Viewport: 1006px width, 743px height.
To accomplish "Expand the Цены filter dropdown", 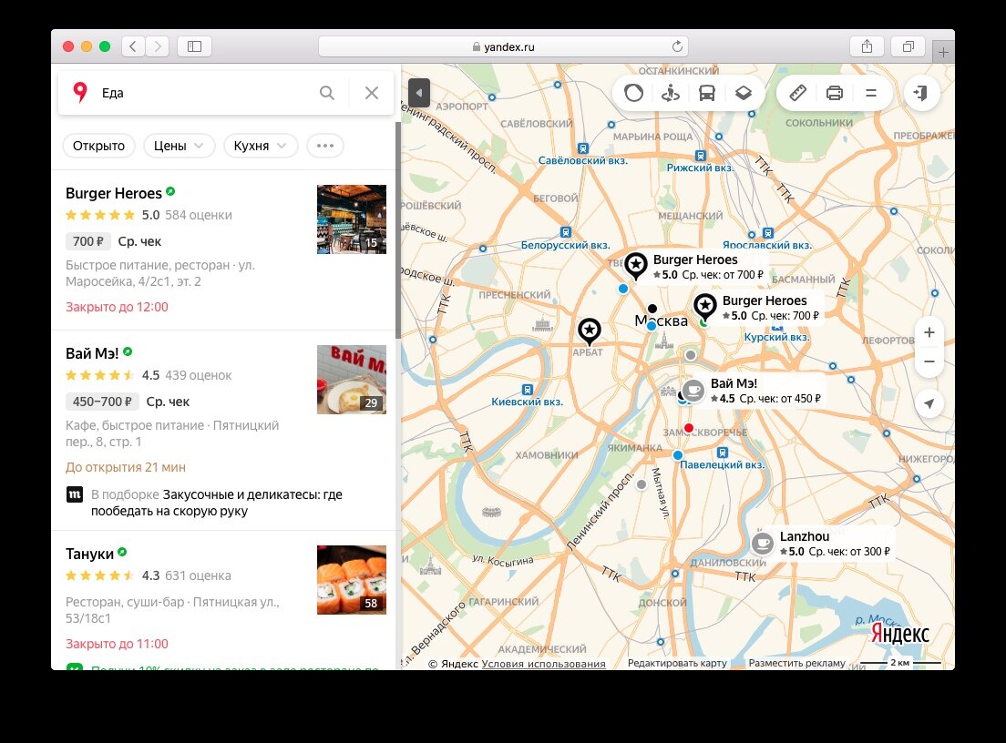I will 178,146.
